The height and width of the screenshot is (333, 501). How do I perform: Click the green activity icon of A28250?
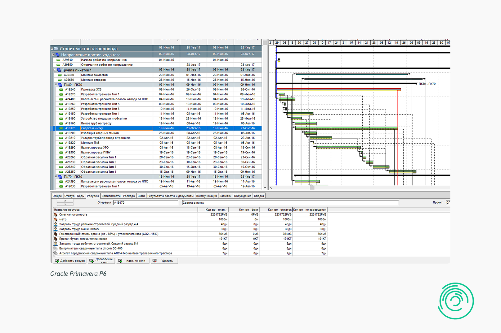61,172
